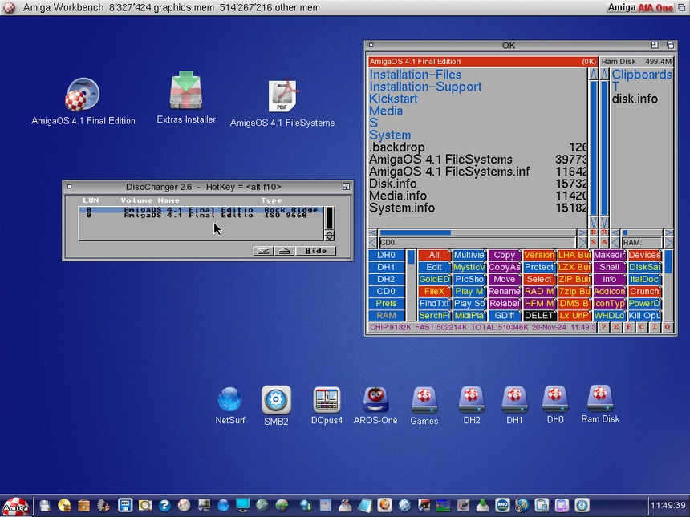690x517 pixels.
Task: Click the F button in DOpus status bar
Action: point(629,327)
